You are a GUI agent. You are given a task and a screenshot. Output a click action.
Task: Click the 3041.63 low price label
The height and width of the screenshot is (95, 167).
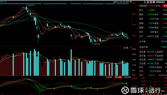click(x=97, y=44)
